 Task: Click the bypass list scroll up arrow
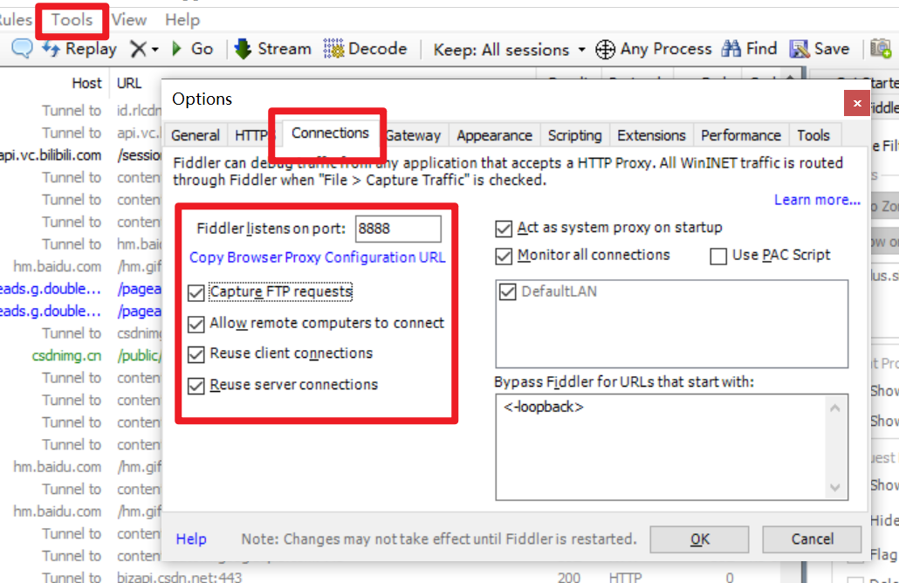pyautogui.click(x=834, y=408)
